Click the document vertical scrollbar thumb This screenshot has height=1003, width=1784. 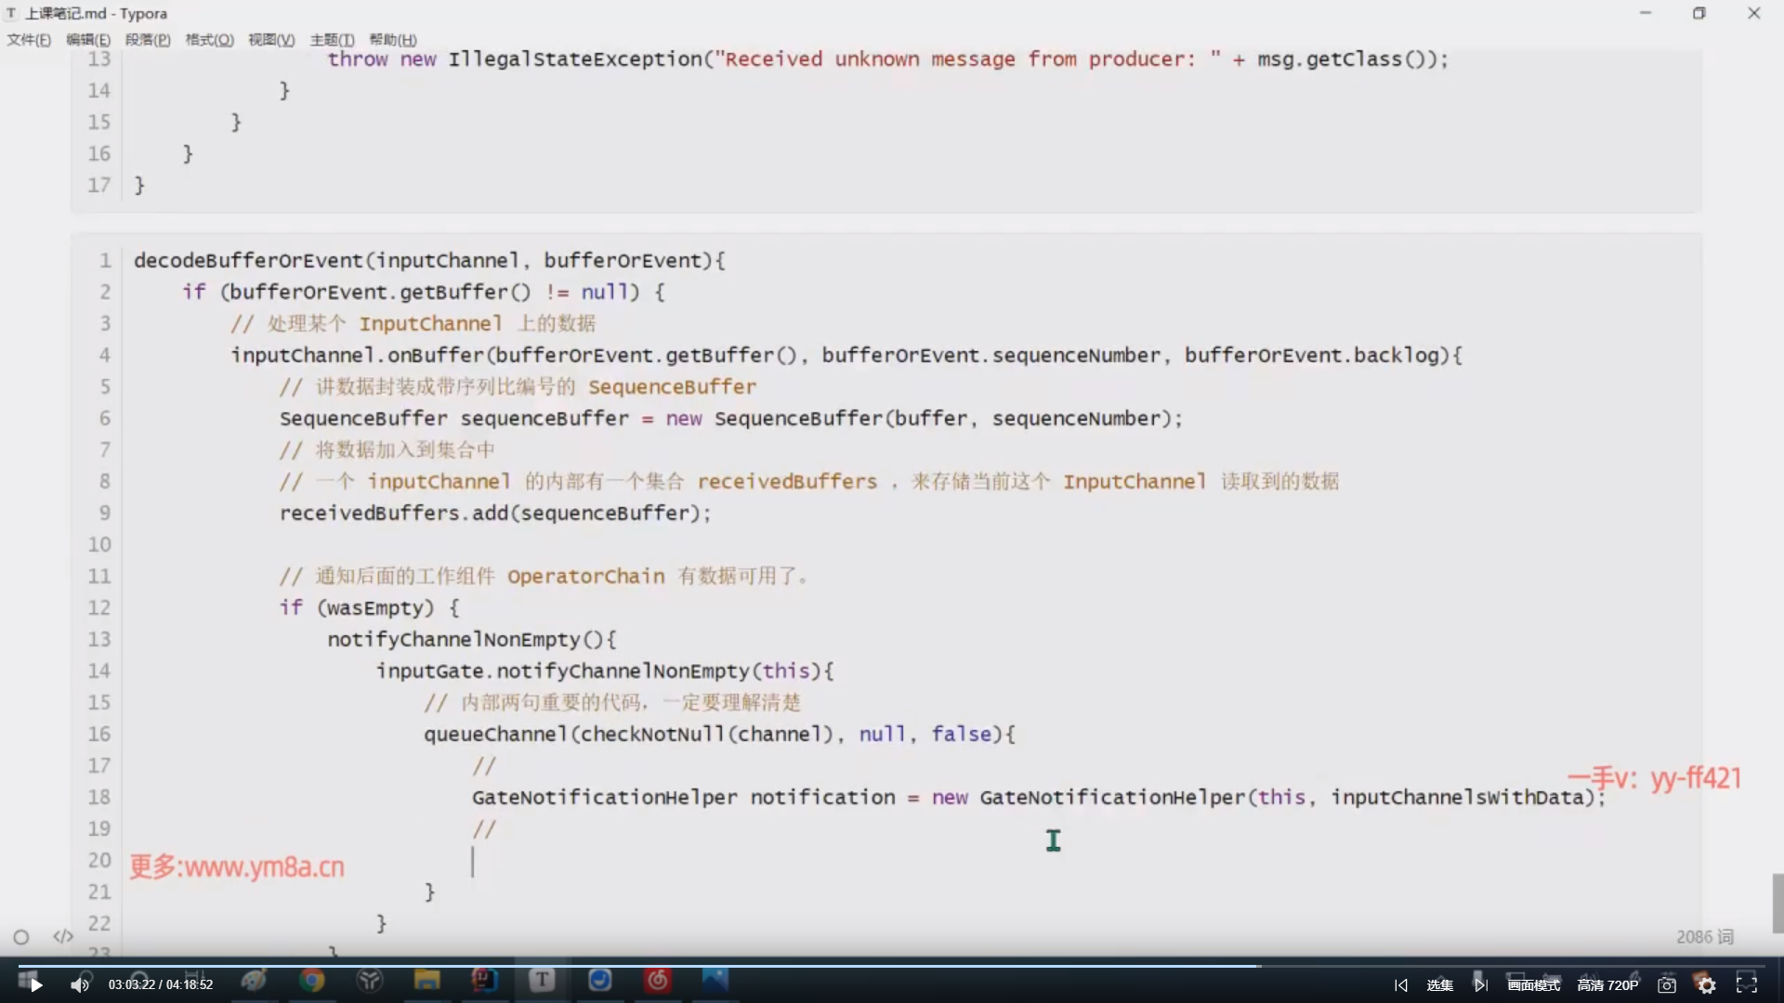(x=1777, y=902)
